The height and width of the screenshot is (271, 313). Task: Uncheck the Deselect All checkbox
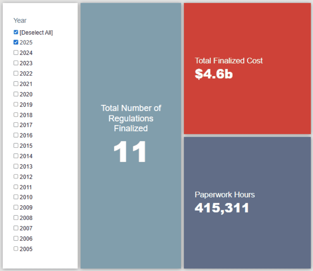(x=16, y=32)
